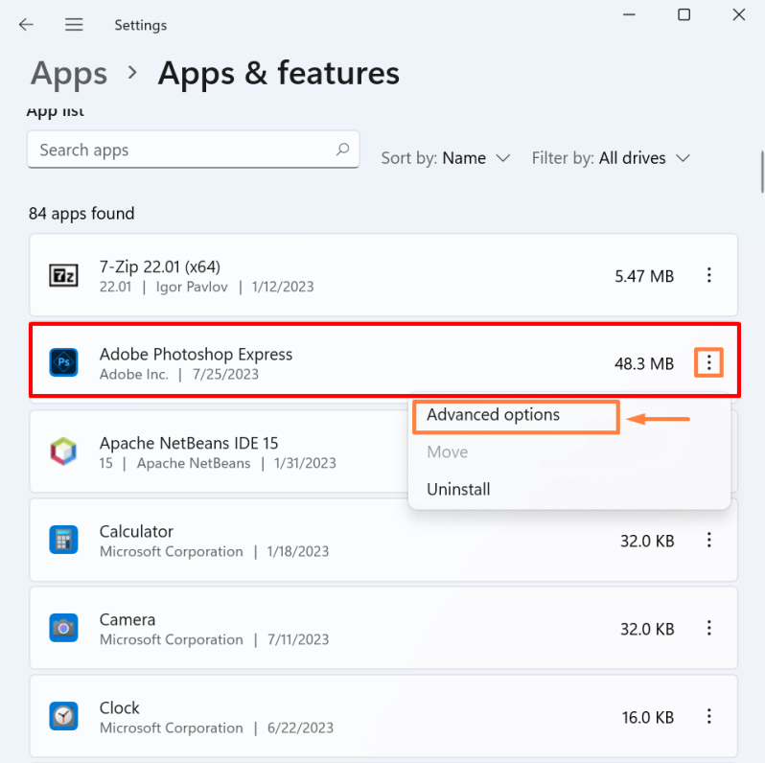Open more options for Camera app
The height and width of the screenshot is (763, 765).
tap(708, 628)
